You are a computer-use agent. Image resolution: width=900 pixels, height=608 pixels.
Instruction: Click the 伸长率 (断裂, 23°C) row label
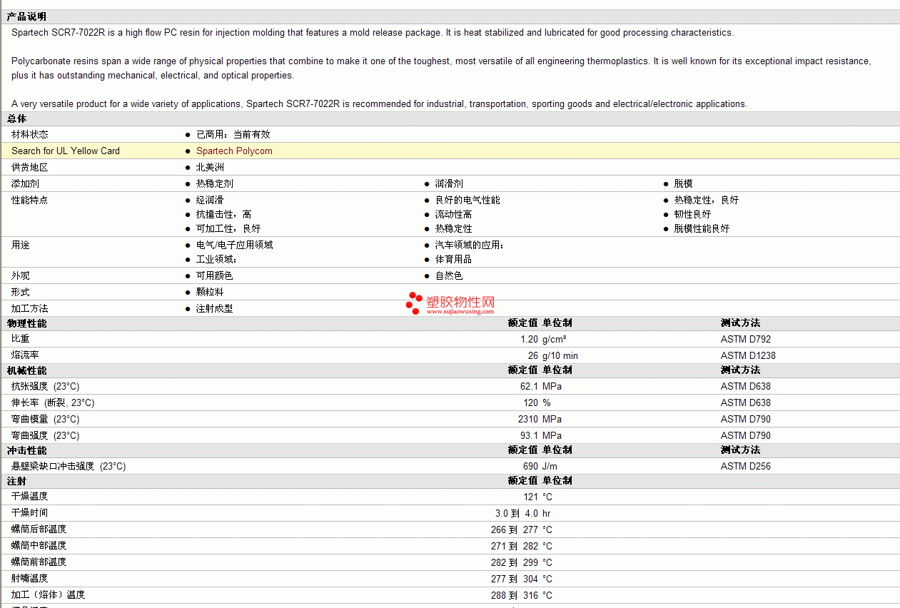pos(53,402)
